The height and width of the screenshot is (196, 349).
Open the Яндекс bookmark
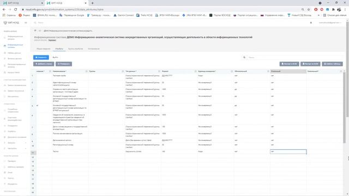point(24,15)
